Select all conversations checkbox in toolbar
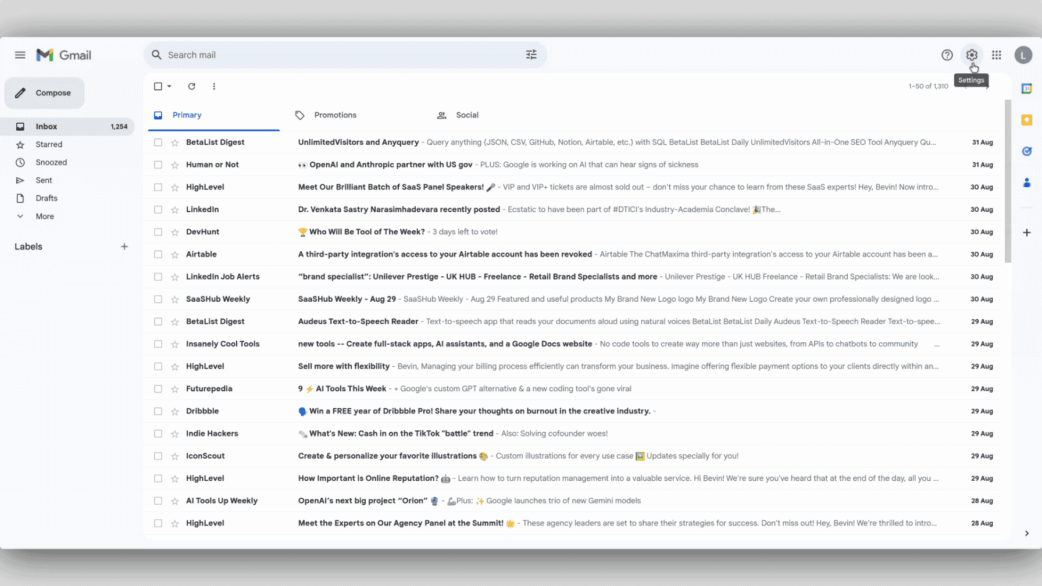 click(x=158, y=86)
